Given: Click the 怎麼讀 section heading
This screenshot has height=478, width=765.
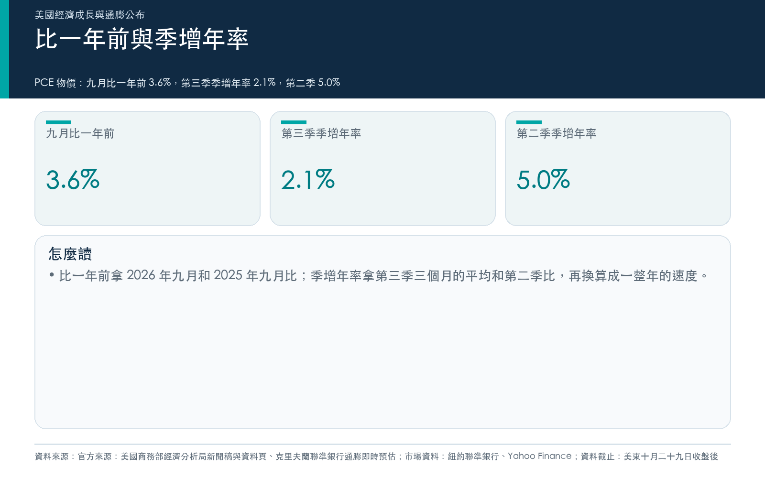Looking at the screenshot, I should point(70,254).
